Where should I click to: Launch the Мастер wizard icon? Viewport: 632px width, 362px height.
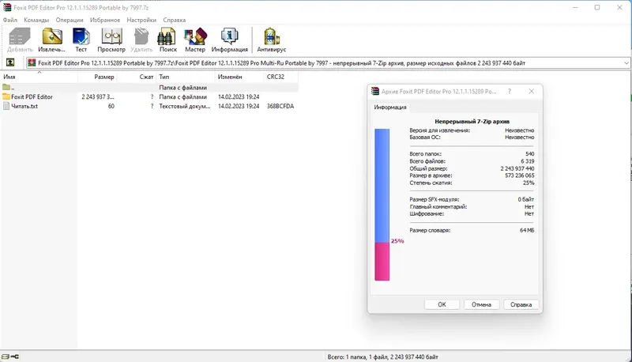pyautogui.click(x=195, y=36)
